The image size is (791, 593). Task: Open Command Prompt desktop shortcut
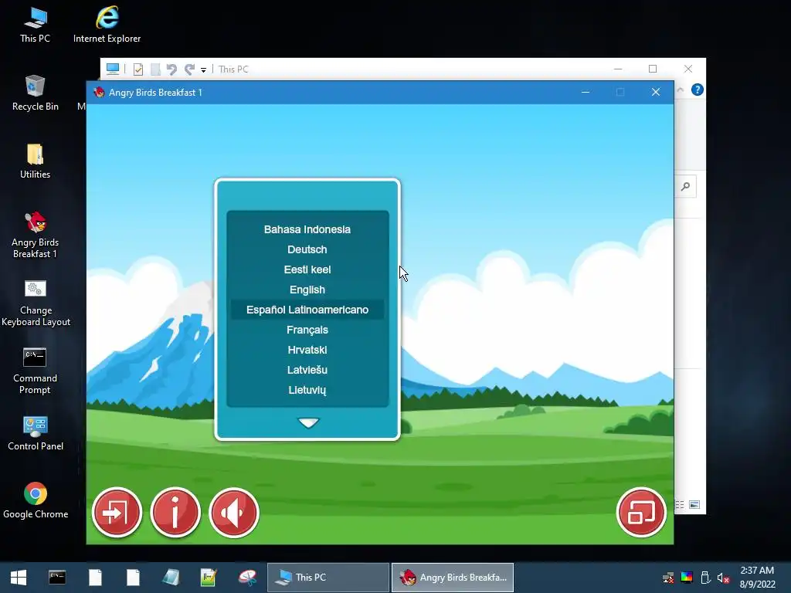pos(35,371)
